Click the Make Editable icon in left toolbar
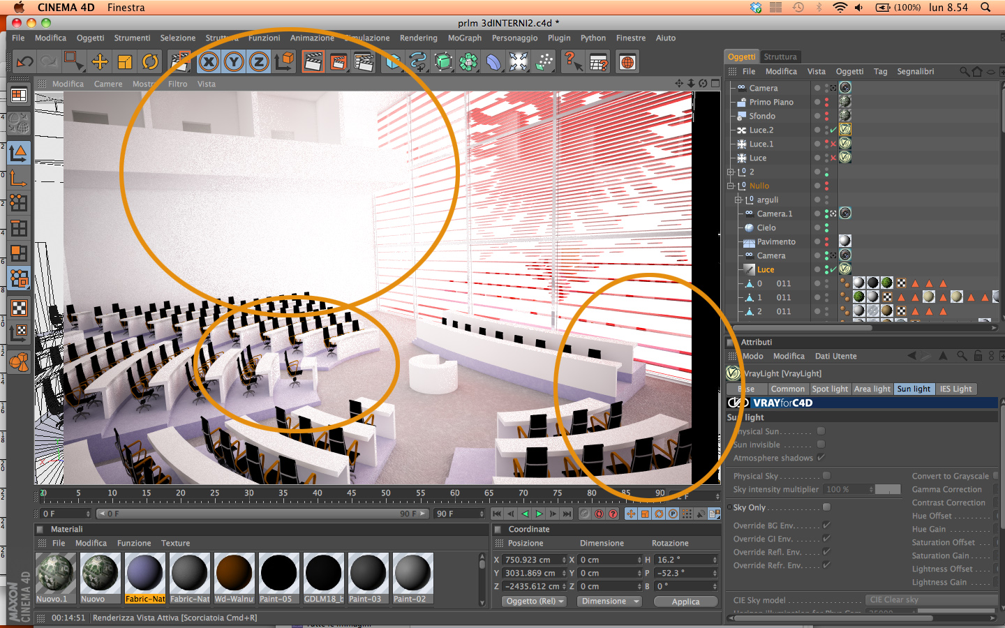The image size is (1005, 628). click(x=19, y=125)
